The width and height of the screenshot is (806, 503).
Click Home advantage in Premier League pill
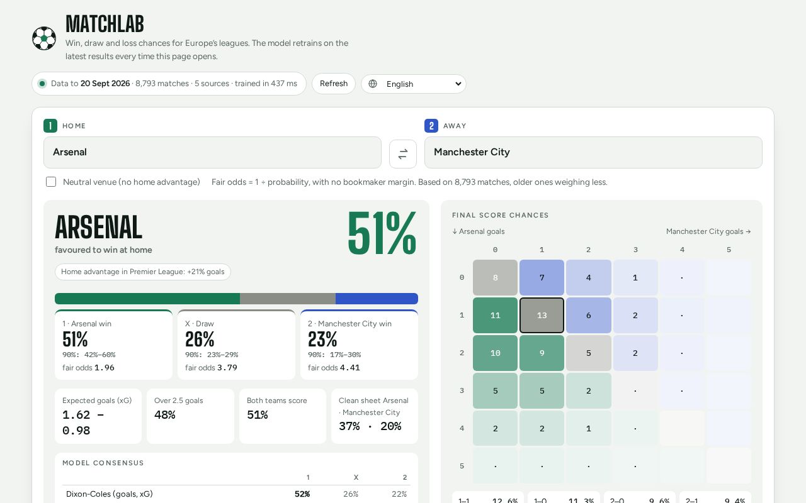[143, 272]
